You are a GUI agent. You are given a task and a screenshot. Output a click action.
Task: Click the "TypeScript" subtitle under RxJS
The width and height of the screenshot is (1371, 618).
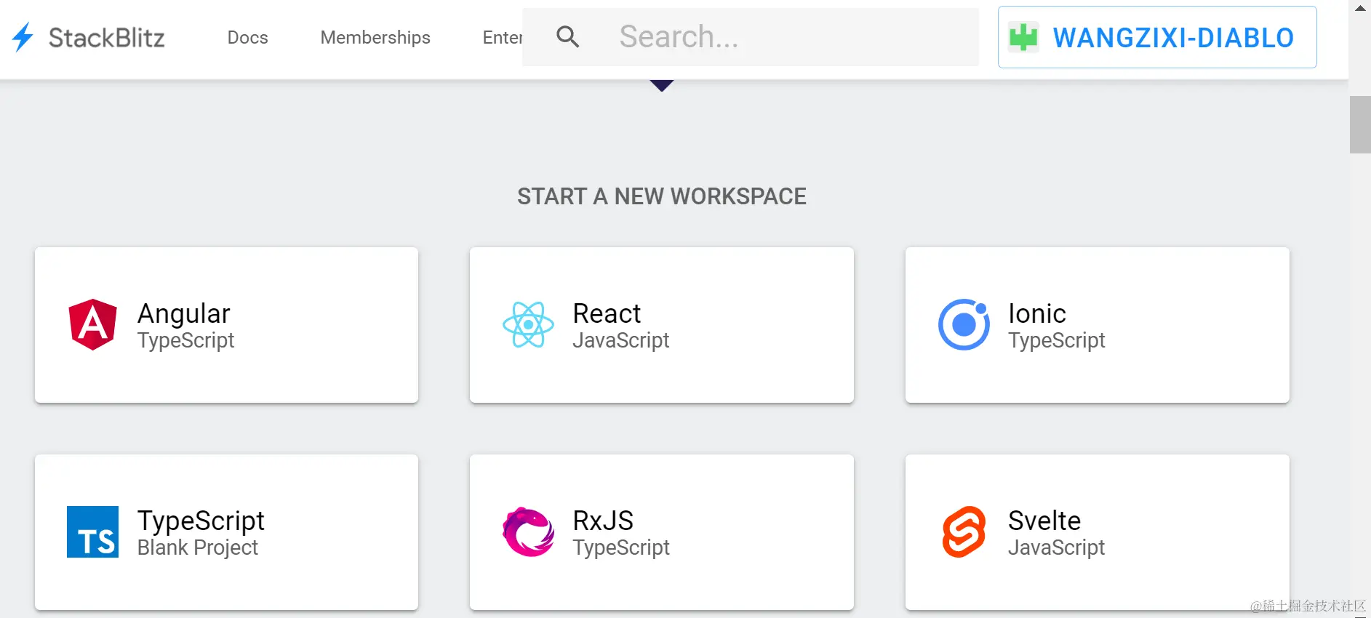pos(621,547)
